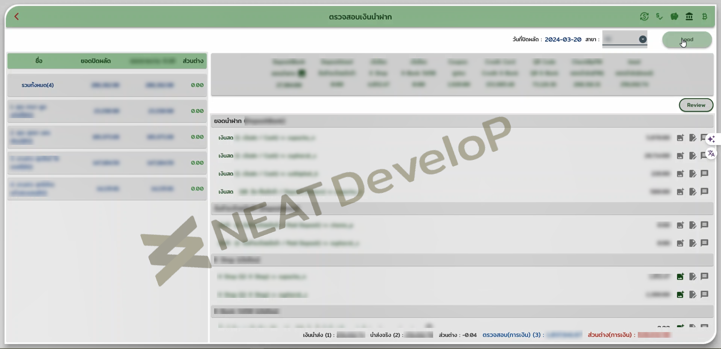Go back with the red arrow
The image size is (721, 349).
point(17,17)
